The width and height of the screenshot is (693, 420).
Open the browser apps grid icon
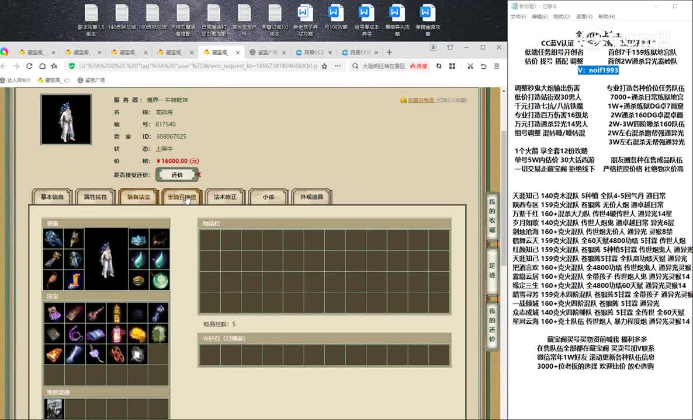[x=452, y=66]
